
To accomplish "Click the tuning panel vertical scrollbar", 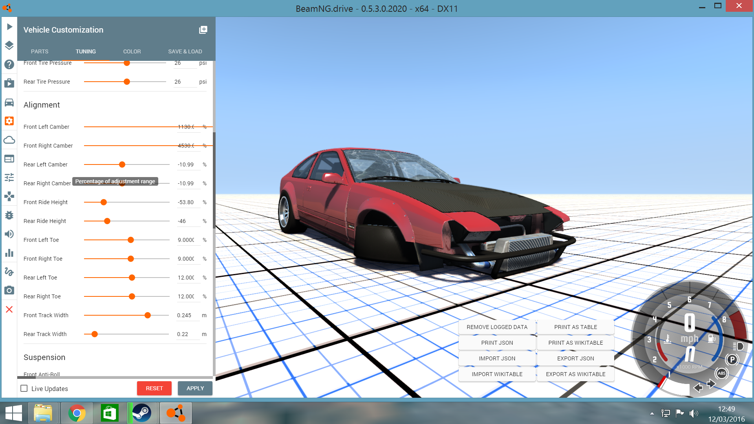I will point(214,181).
